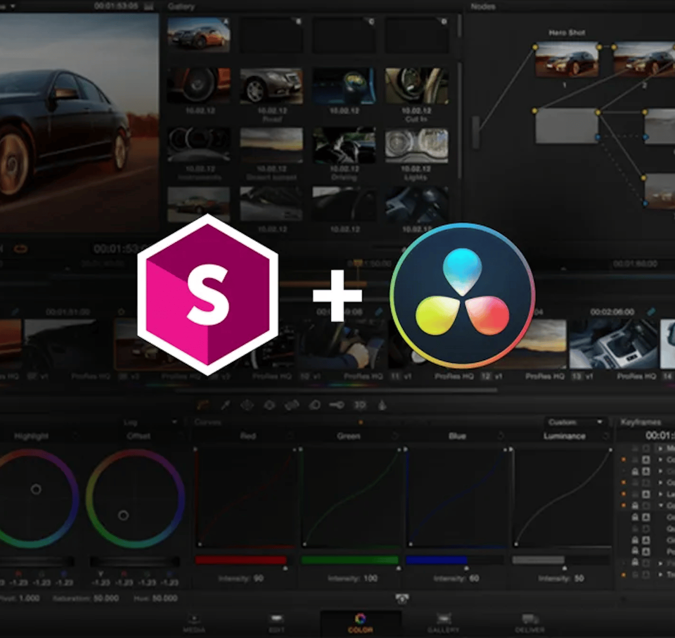
Task: Reset the Green curve with its reset icon
Action: [395, 436]
